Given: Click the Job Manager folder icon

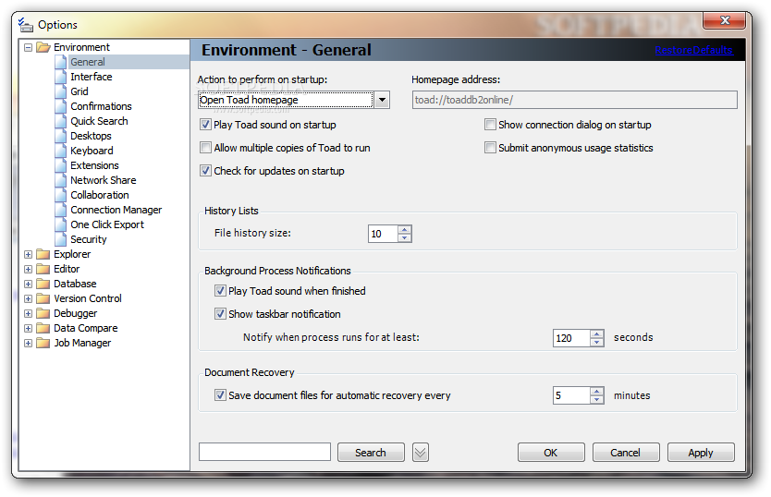Looking at the screenshot, I should point(43,343).
